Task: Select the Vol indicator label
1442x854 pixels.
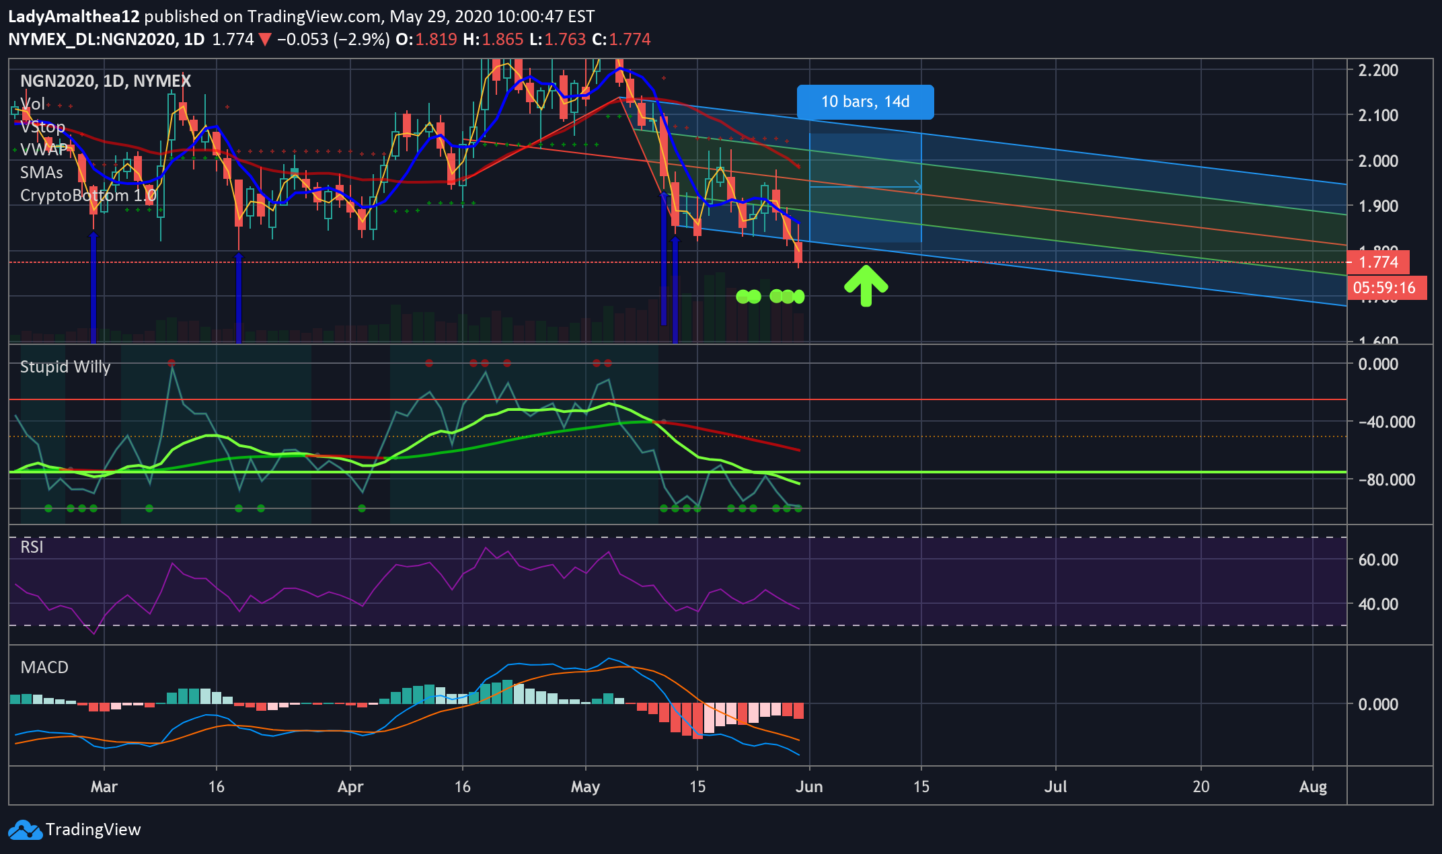Action: pos(32,104)
